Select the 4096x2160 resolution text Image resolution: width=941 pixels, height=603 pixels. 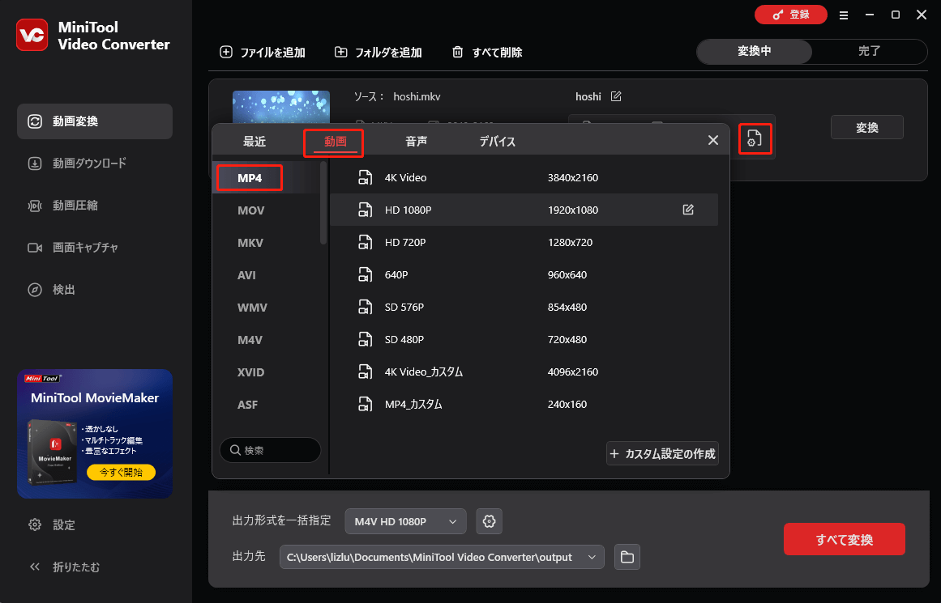573,372
